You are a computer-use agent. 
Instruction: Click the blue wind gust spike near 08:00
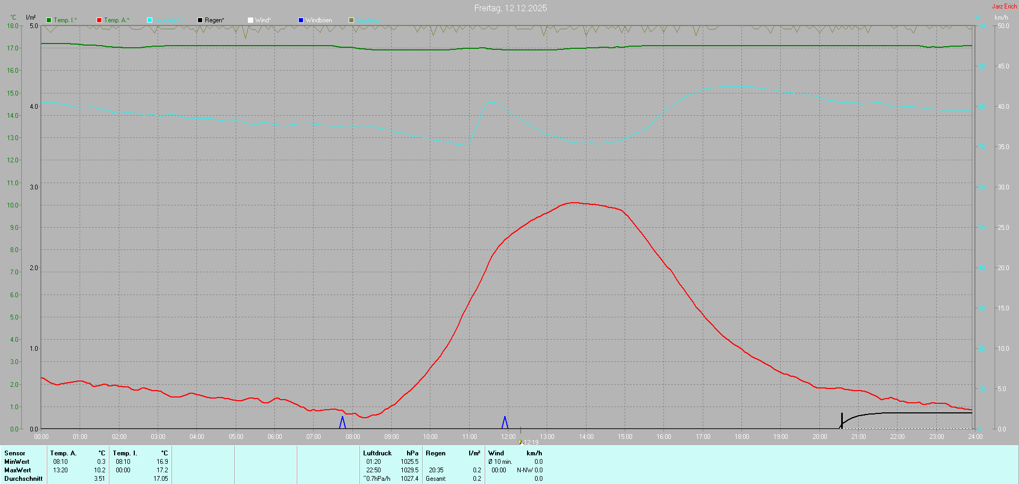(x=342, y=422)
